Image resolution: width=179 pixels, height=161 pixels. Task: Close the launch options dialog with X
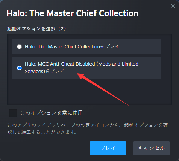(173, 6)
